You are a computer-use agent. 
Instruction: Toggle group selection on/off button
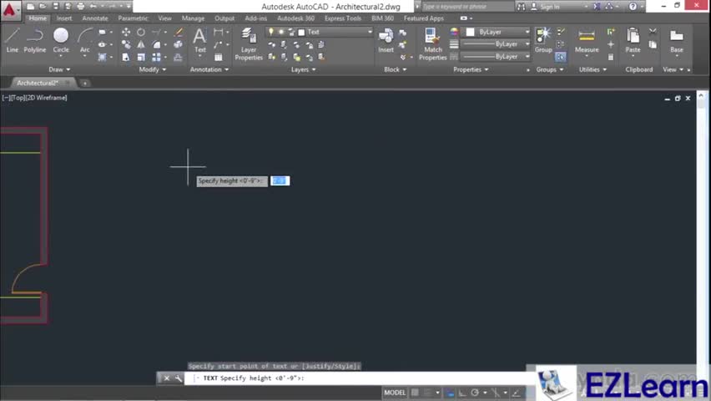560,57
